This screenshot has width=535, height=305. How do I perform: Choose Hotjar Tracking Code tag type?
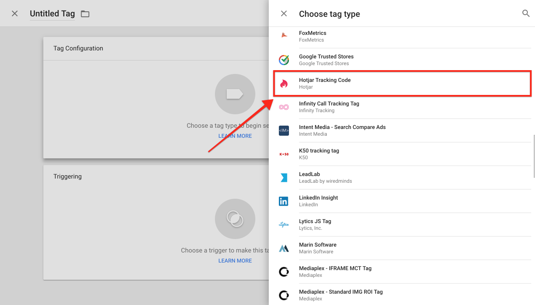[402, 83]
